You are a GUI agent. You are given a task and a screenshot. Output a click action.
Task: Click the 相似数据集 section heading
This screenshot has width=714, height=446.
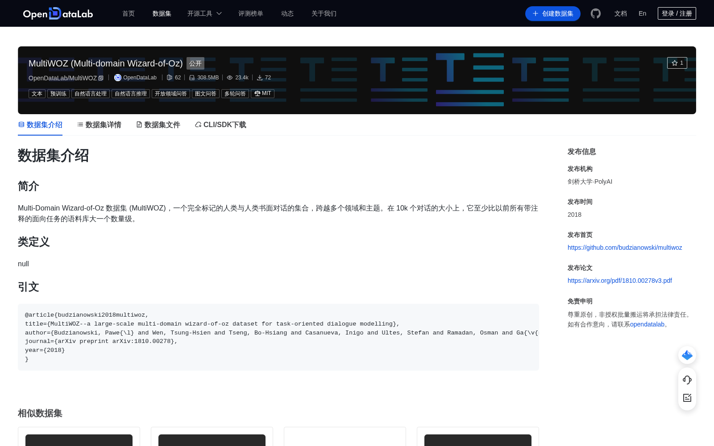coord(40,413)
